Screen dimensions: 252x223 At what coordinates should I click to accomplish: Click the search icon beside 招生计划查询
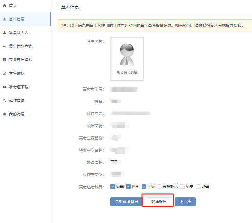(x=5, y=46)
